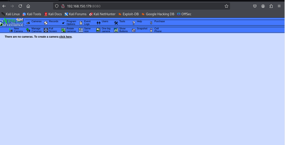Toggle Show Buttons in camera toolbar
Screen dimensions: 285x145
tap(116, 30)
